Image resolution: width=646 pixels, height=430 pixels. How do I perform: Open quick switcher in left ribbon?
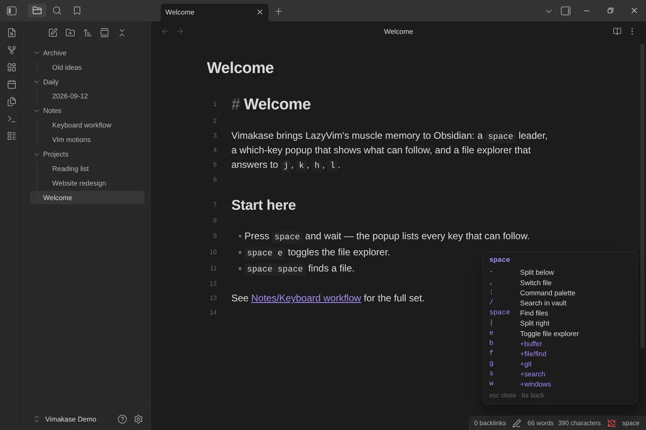point(12,33)
